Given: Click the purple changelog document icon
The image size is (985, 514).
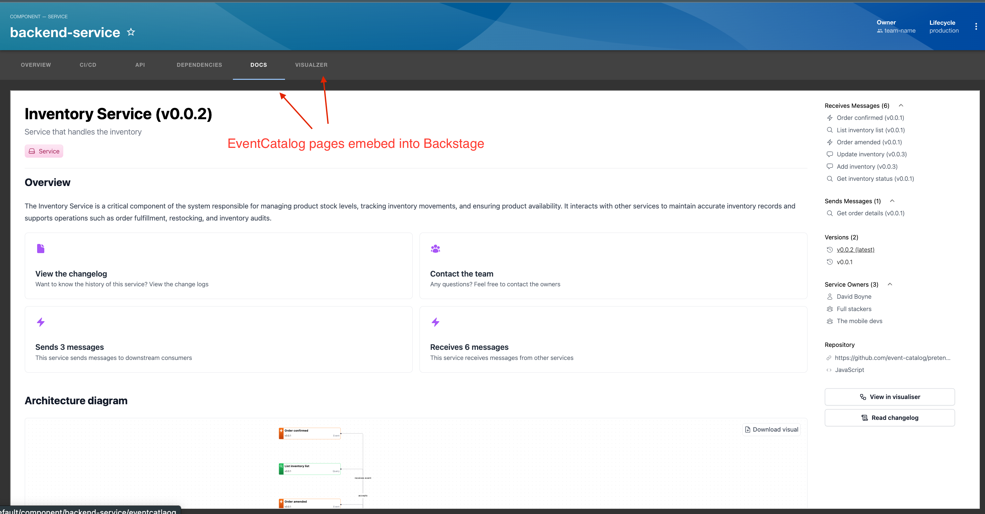Looking at the screenshot, I should tap(40, 249).
